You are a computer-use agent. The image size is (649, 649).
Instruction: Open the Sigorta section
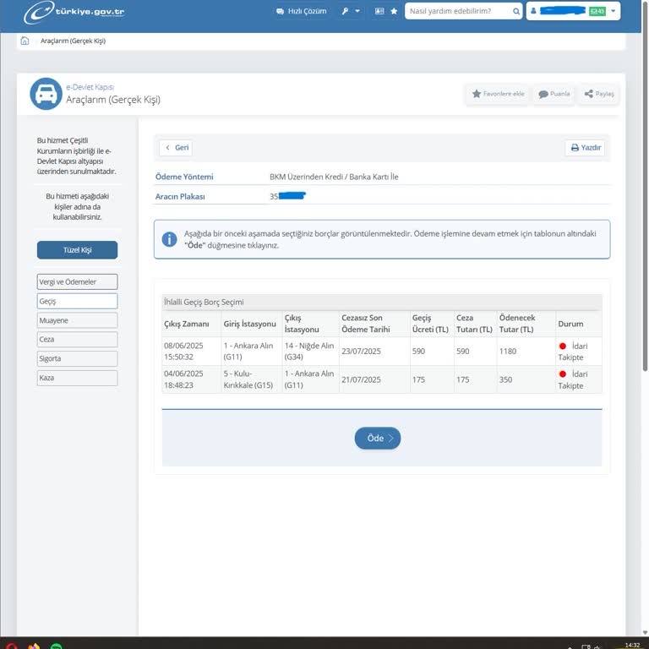tap(77, 358)
